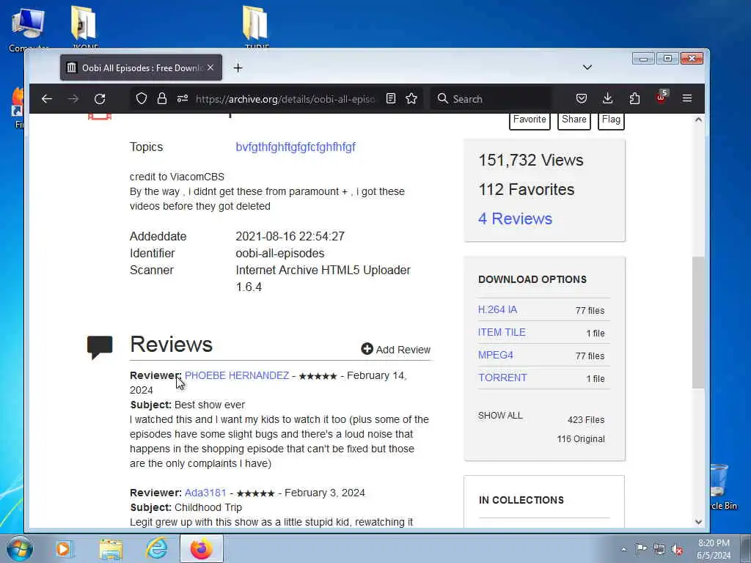Open MPEG4 download option

pyautogui.click(x=495, y=356)
